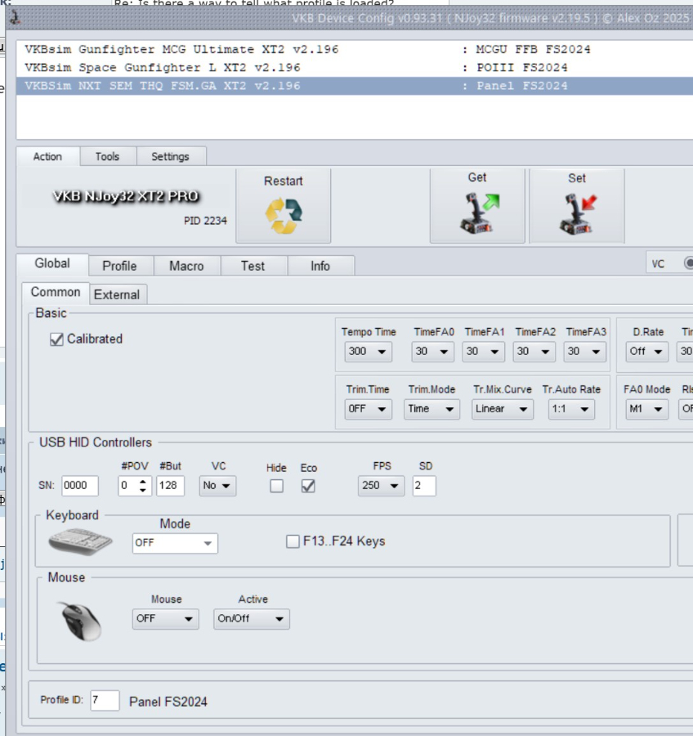Screen dimensions: 693x736
Task: Open the TimeFA2 dropdown
Action: (534, 352)
